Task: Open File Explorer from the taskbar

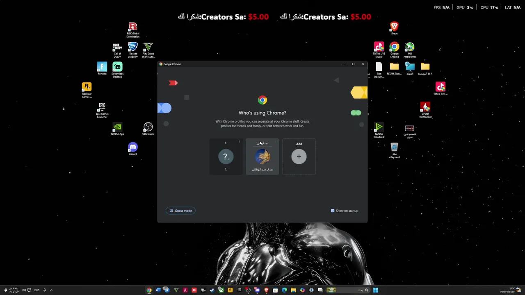Action: pos(293,290)
